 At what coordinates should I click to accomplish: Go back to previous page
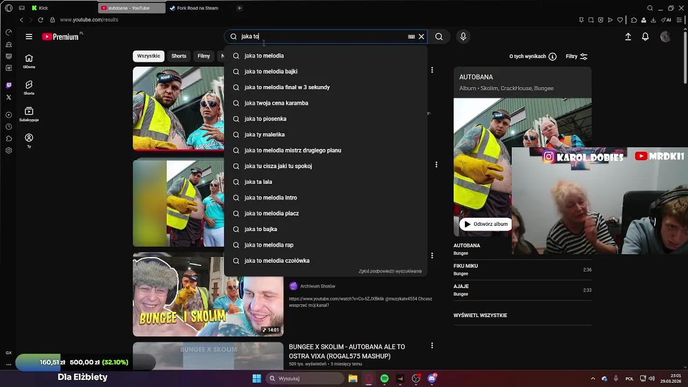[x=21, y=20]
